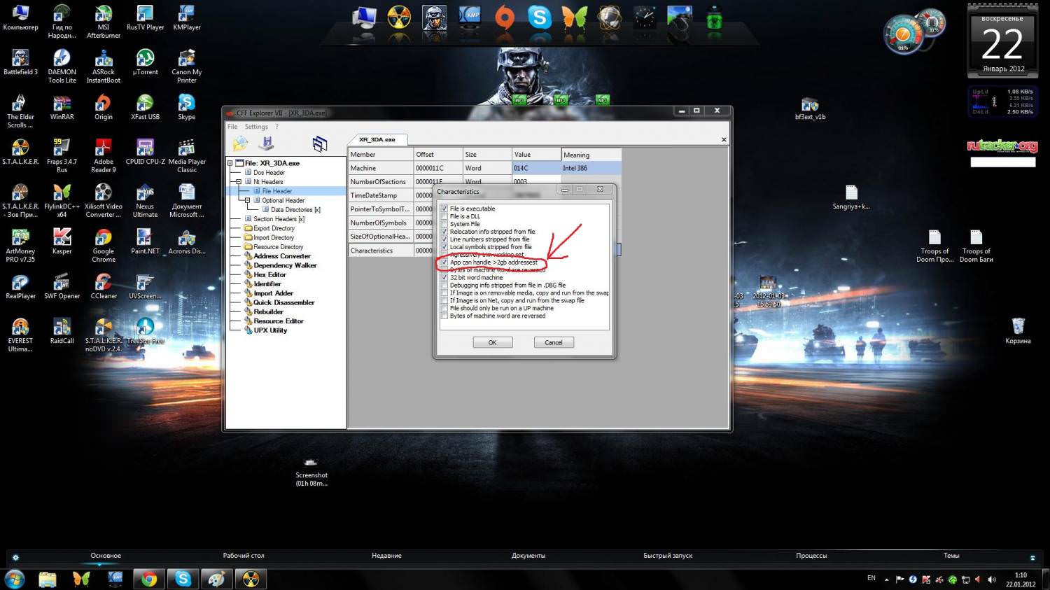The width and height of the screenshot is (1050, 590).
Task: Select the bf3ext_v1b desktop file
Action: click(x=810, y=108)
